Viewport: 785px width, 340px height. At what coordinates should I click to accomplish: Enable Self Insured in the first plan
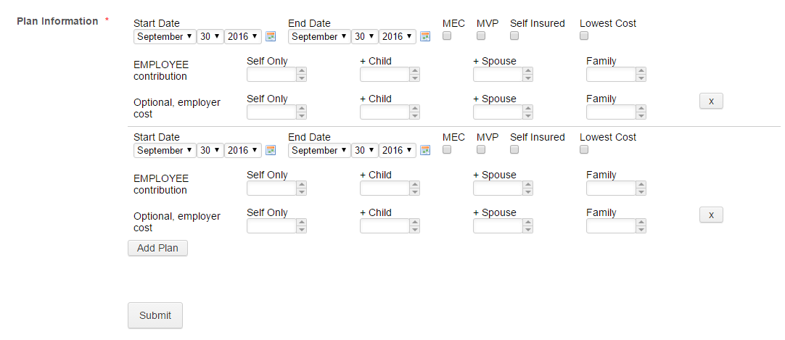[514, 36]
